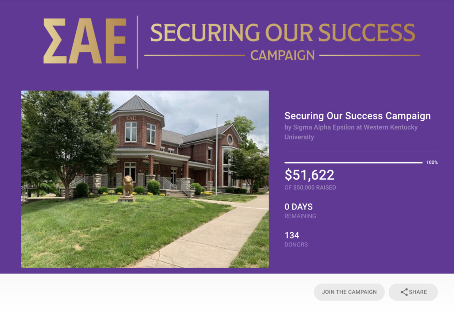Click the Share button label
Viewport: 454px width, 317px height.
[418, 292]
